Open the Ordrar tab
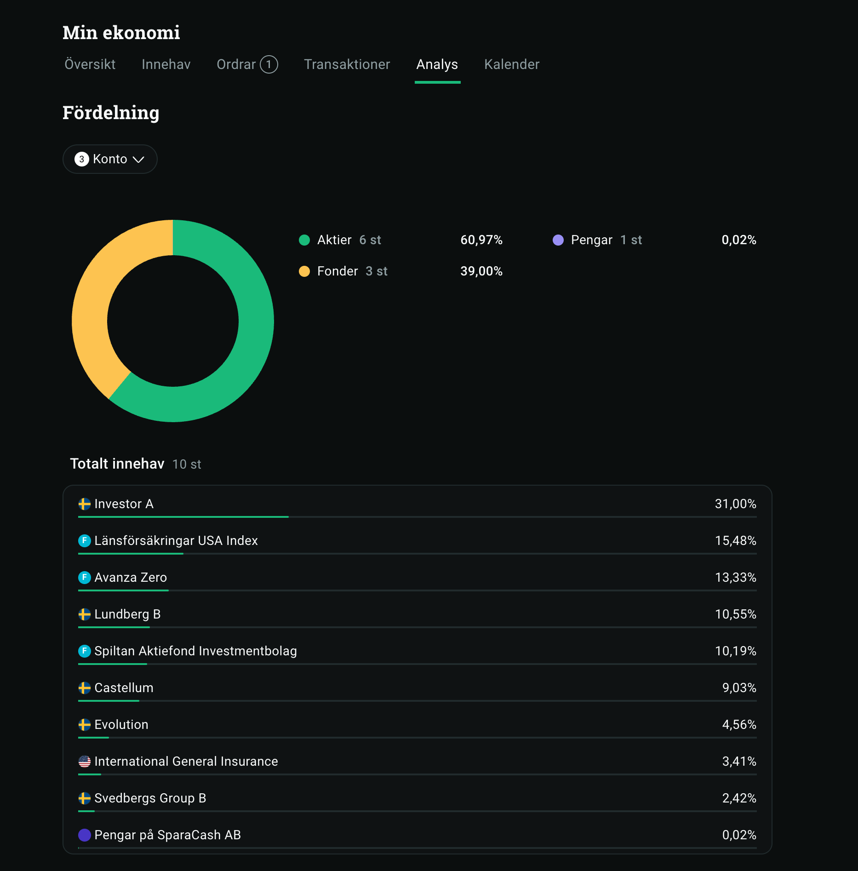The image size is (858, 871). (247, 64)
